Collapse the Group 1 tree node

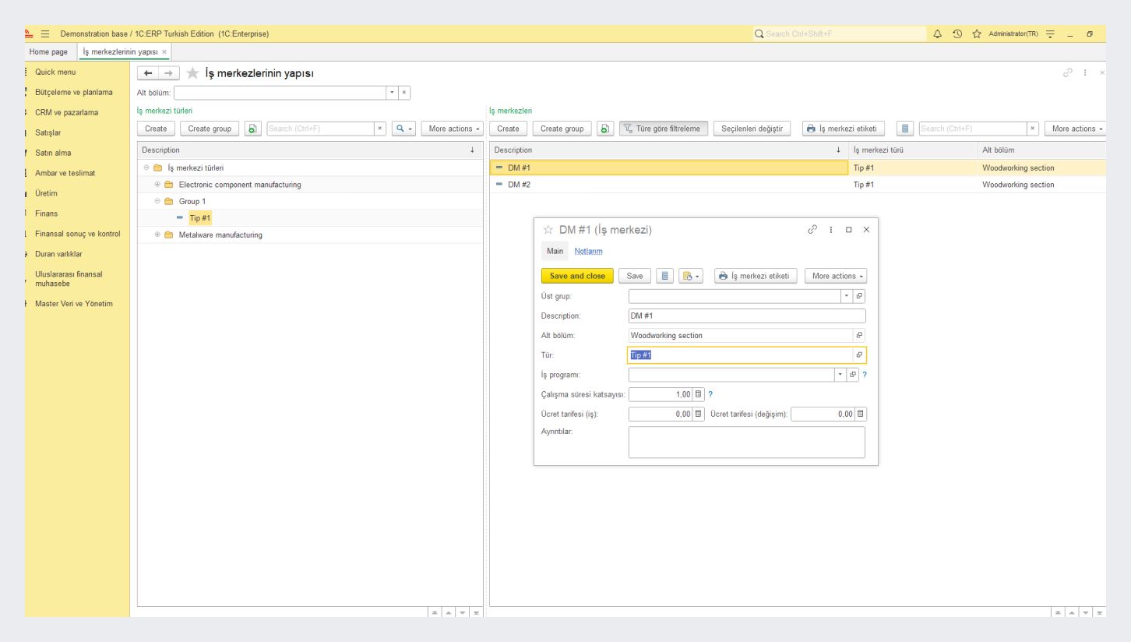tap(157, 201)
